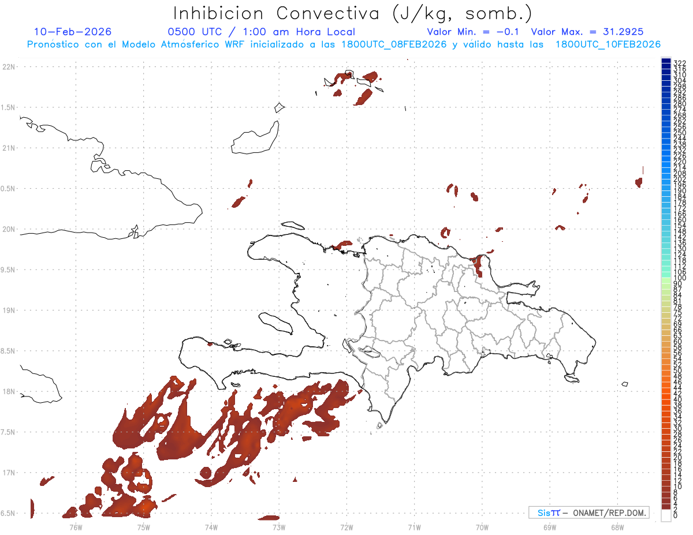Click the "71W" longitude label
693x535 pixels.
415,527
